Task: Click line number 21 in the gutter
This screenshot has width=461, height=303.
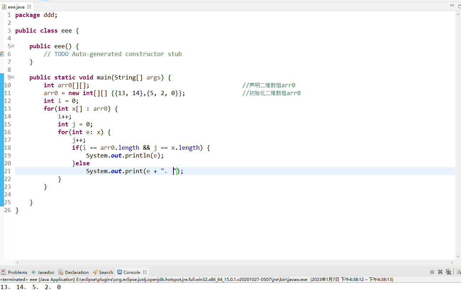Action: point(7,171)
